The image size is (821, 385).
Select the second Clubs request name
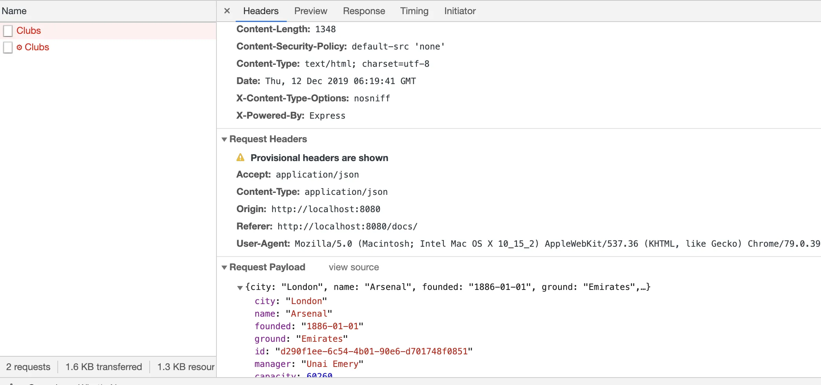(x=37, y=47)
